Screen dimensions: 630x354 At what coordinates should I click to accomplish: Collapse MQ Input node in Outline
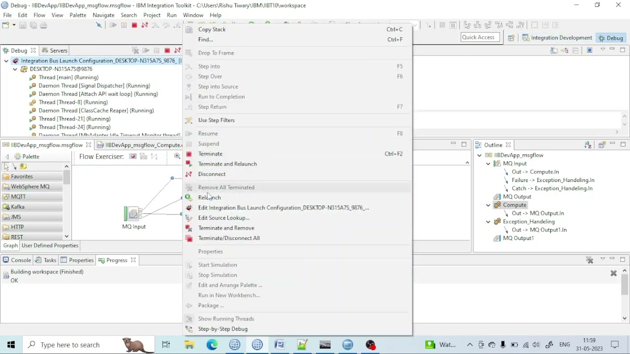pos(488,164)
